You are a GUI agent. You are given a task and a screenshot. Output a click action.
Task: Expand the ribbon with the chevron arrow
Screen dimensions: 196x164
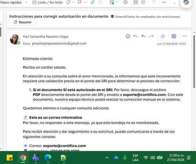pos(174,4)
